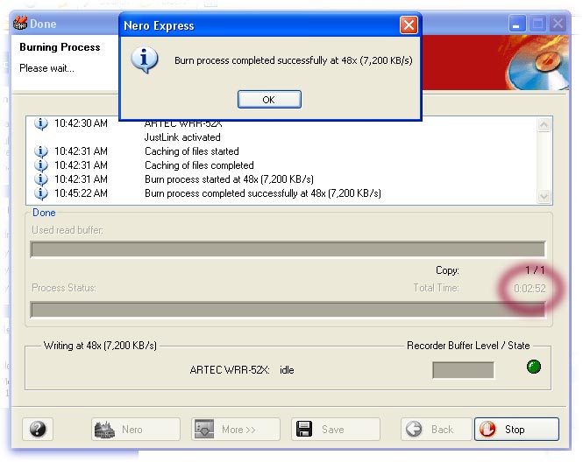
Task: Click the Used read buffer progress bar
Action: (288, 249)
